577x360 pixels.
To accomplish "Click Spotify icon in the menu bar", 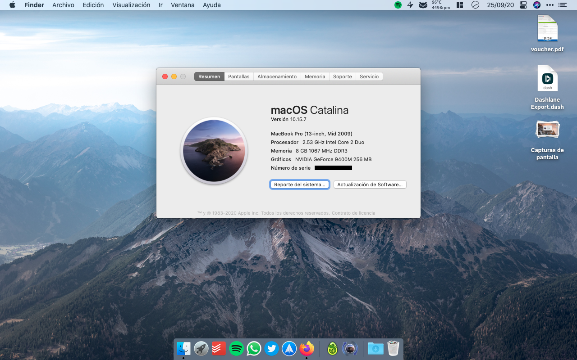I will coord(398,5).
